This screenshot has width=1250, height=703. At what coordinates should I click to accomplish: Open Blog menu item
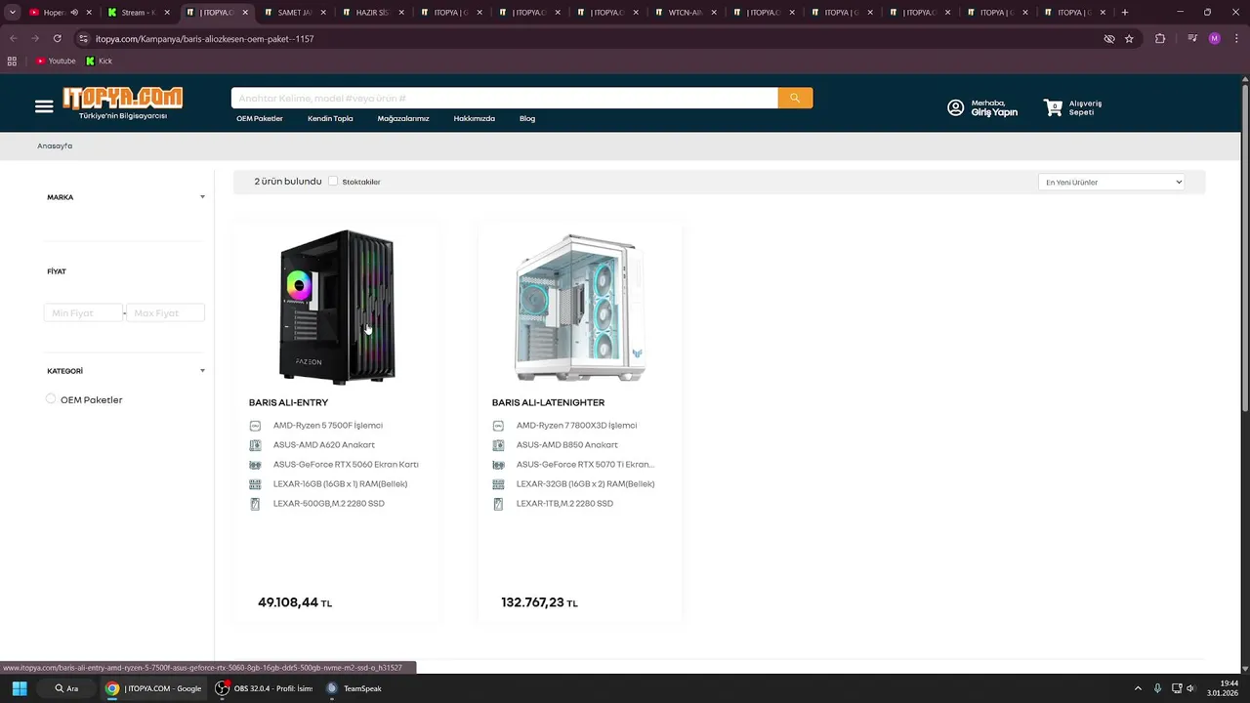click(527, 118)
